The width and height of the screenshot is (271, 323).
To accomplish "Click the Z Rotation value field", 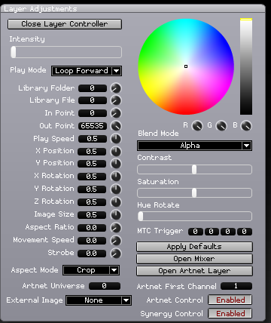I will click(92, 202).
